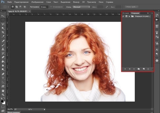The image size is (160, 113).
Task: Select the Paint Bucket tool
Action: (x=3, y=61)
